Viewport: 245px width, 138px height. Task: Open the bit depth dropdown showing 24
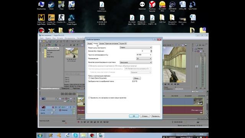(144, 59)
